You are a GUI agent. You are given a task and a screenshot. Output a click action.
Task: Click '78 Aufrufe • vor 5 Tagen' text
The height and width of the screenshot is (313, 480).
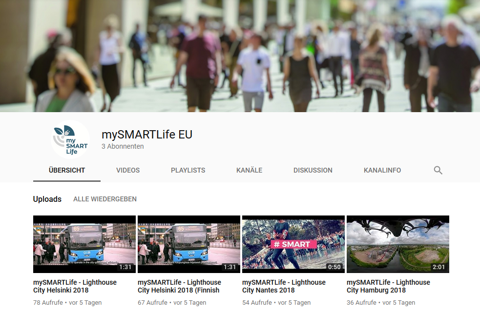click(67, 303)
